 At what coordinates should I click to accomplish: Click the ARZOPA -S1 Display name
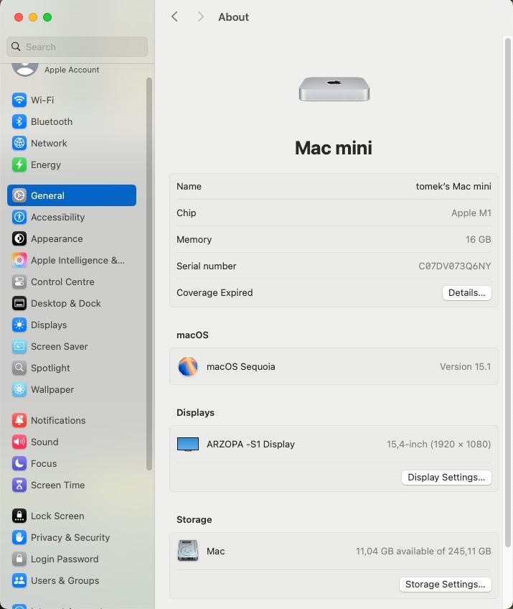250,445
